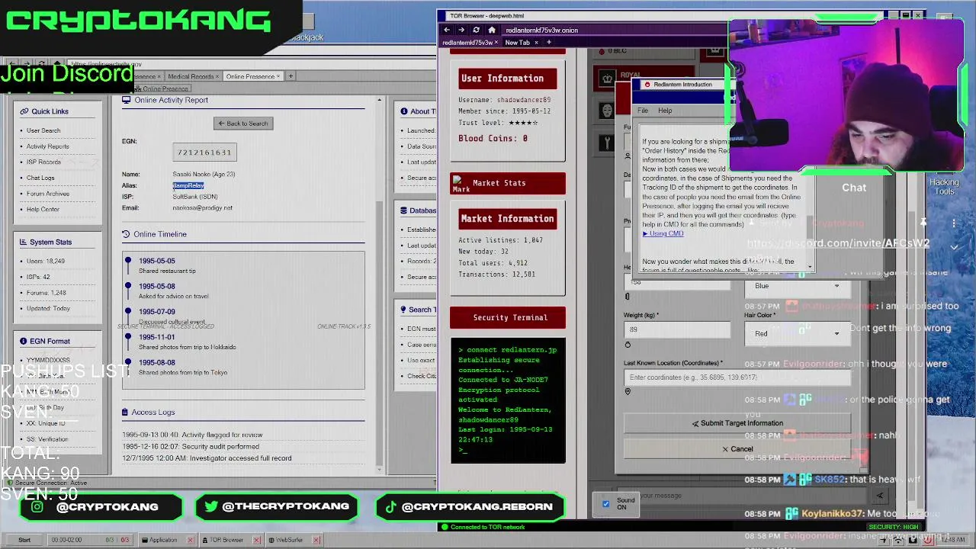Click the EGN Format info icon

click(x=24, y=341)
